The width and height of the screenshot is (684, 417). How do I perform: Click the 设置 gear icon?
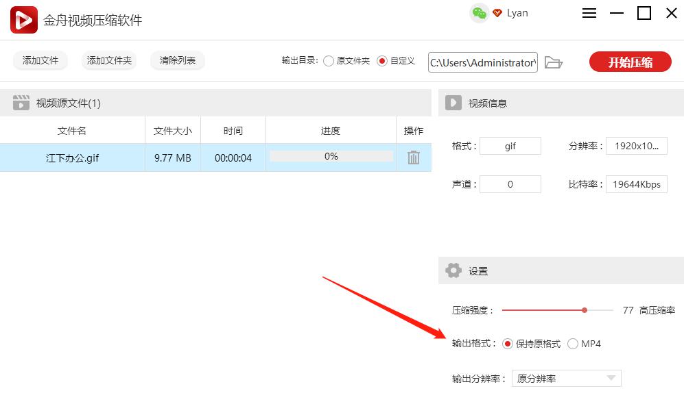[x=453, y=270]
